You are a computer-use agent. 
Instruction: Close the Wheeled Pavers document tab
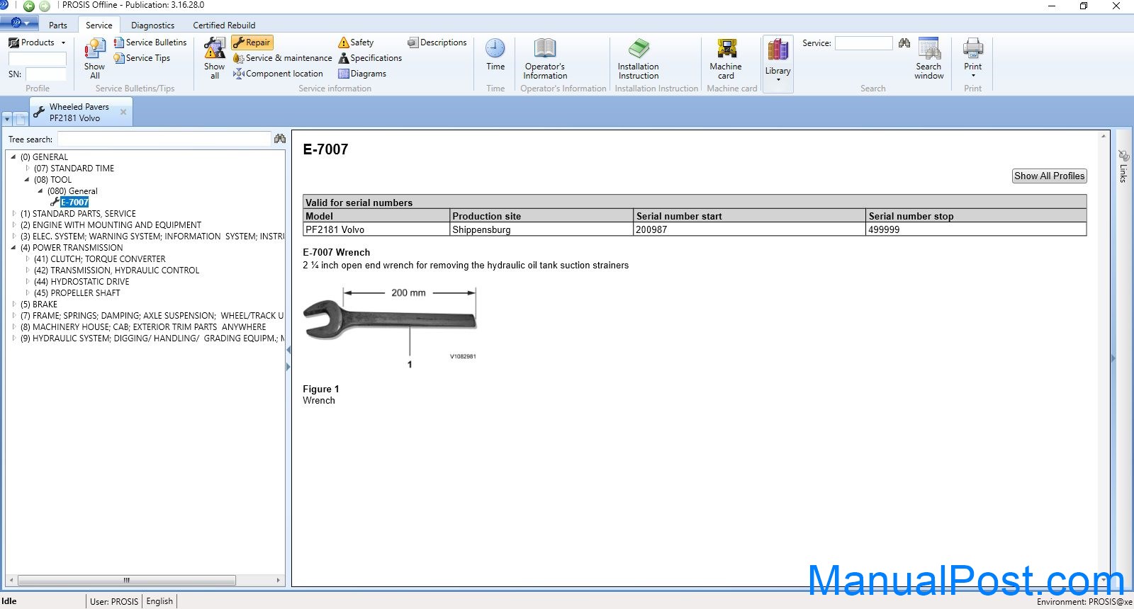(x=123, y=112)
